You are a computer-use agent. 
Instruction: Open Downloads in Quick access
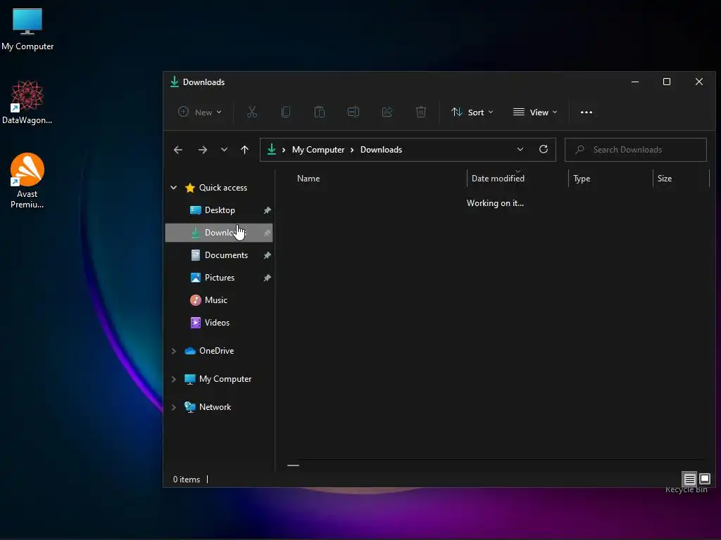(219, 233)
